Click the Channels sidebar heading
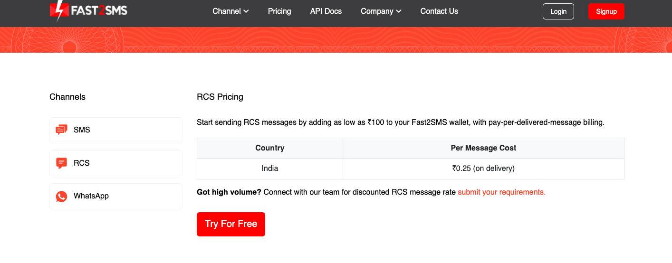The width and height of the screenshot is (672, 263). (x=67, y=97)
